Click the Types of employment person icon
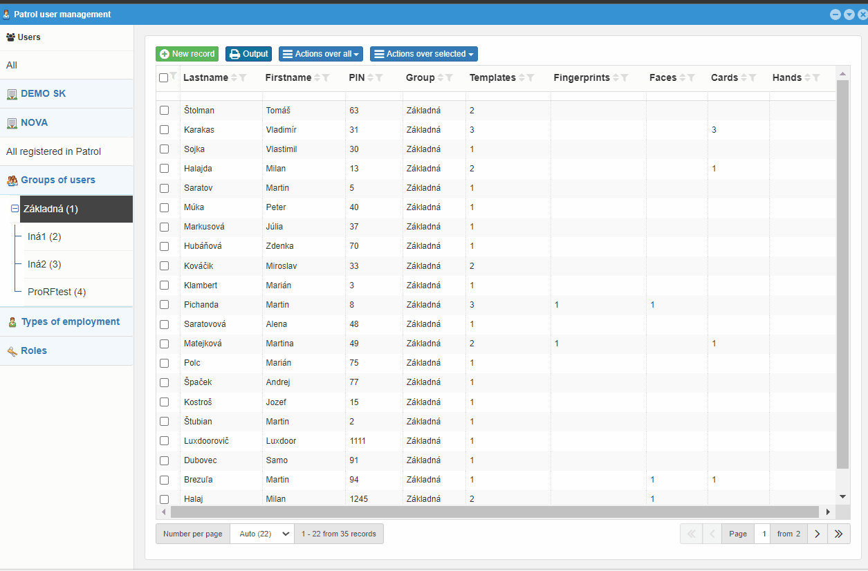The height and width of the screenshot is (571, 868). [12, 322]
